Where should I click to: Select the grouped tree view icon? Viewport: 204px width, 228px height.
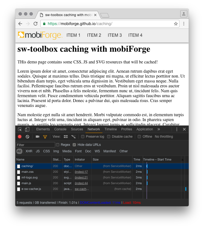coord(73,137)
